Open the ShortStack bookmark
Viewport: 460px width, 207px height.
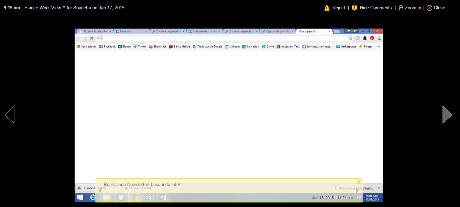point(158,46)
